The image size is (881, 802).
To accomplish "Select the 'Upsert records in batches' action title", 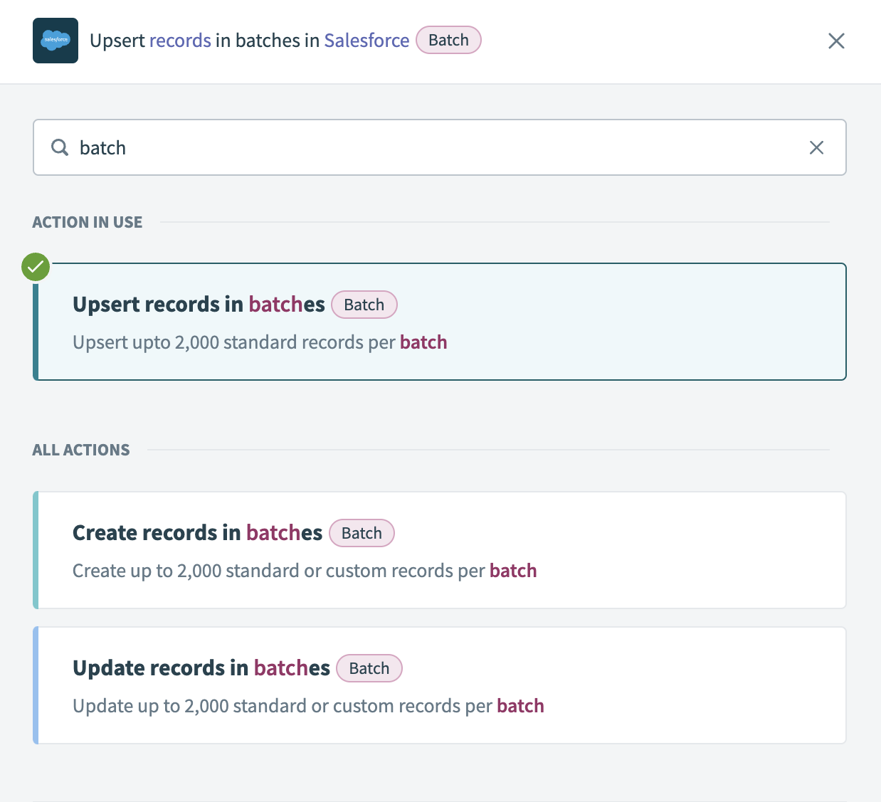I will (x=199, y=305).
